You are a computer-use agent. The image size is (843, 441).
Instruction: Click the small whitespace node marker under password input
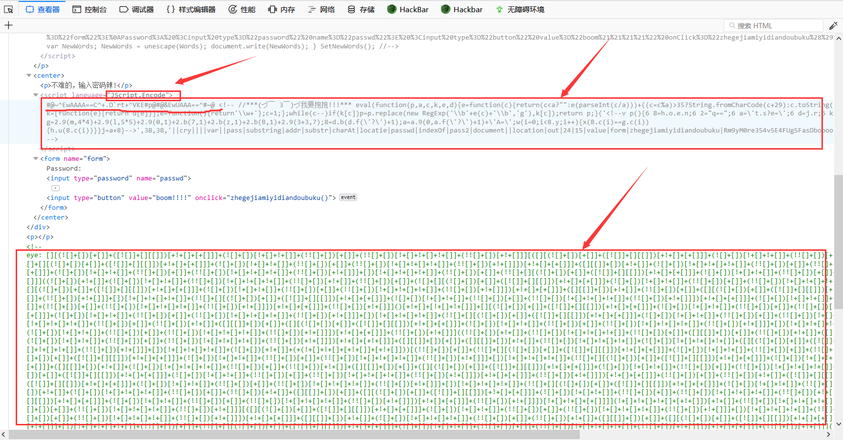[x=55, y=188]
